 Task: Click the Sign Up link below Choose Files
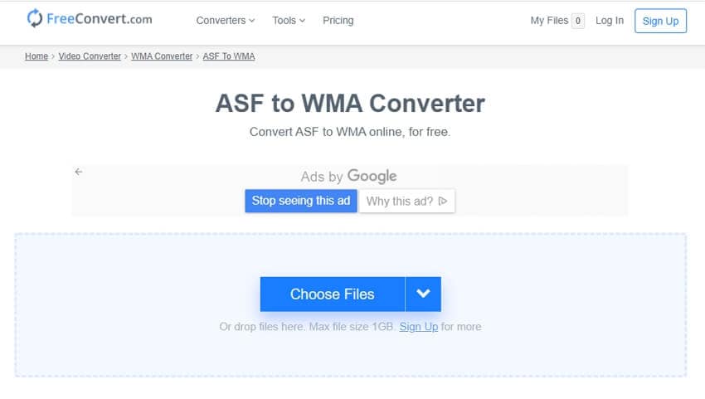point(419,327)
